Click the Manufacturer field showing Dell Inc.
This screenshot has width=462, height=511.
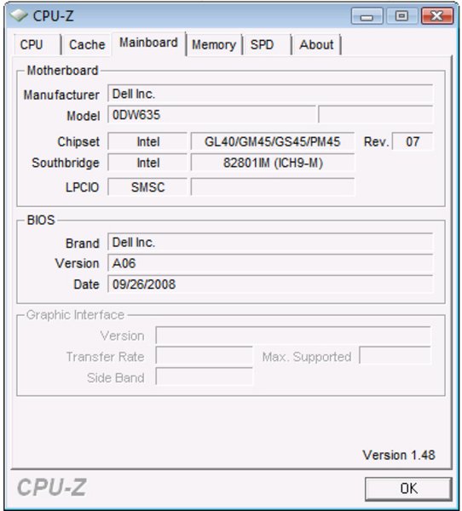270,94
